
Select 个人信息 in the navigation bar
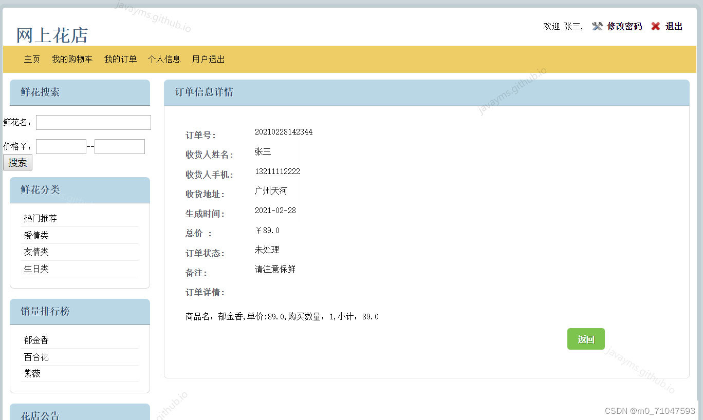164,59
